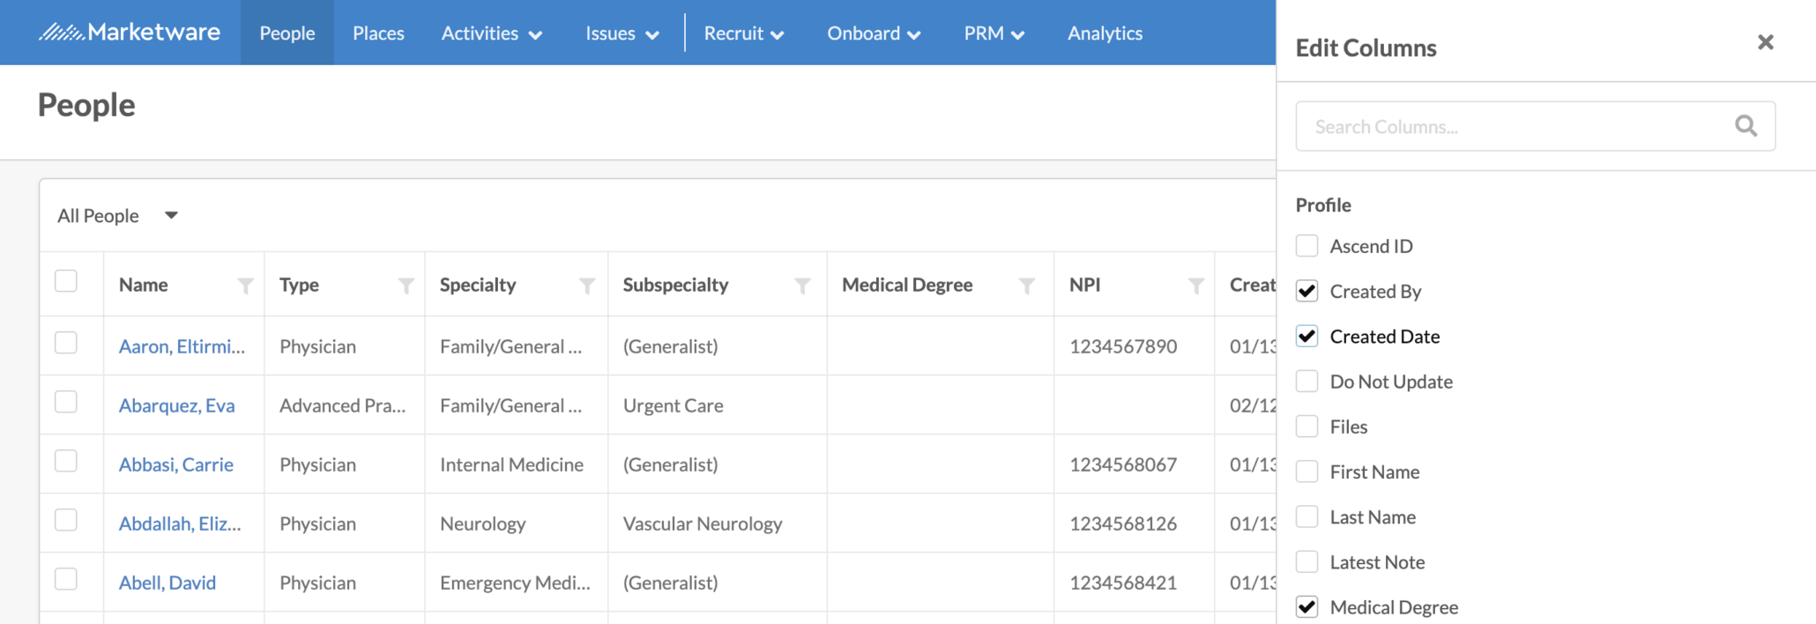Filter the Name column
This screenshot has height=624, width=1816.
point(246,286)
